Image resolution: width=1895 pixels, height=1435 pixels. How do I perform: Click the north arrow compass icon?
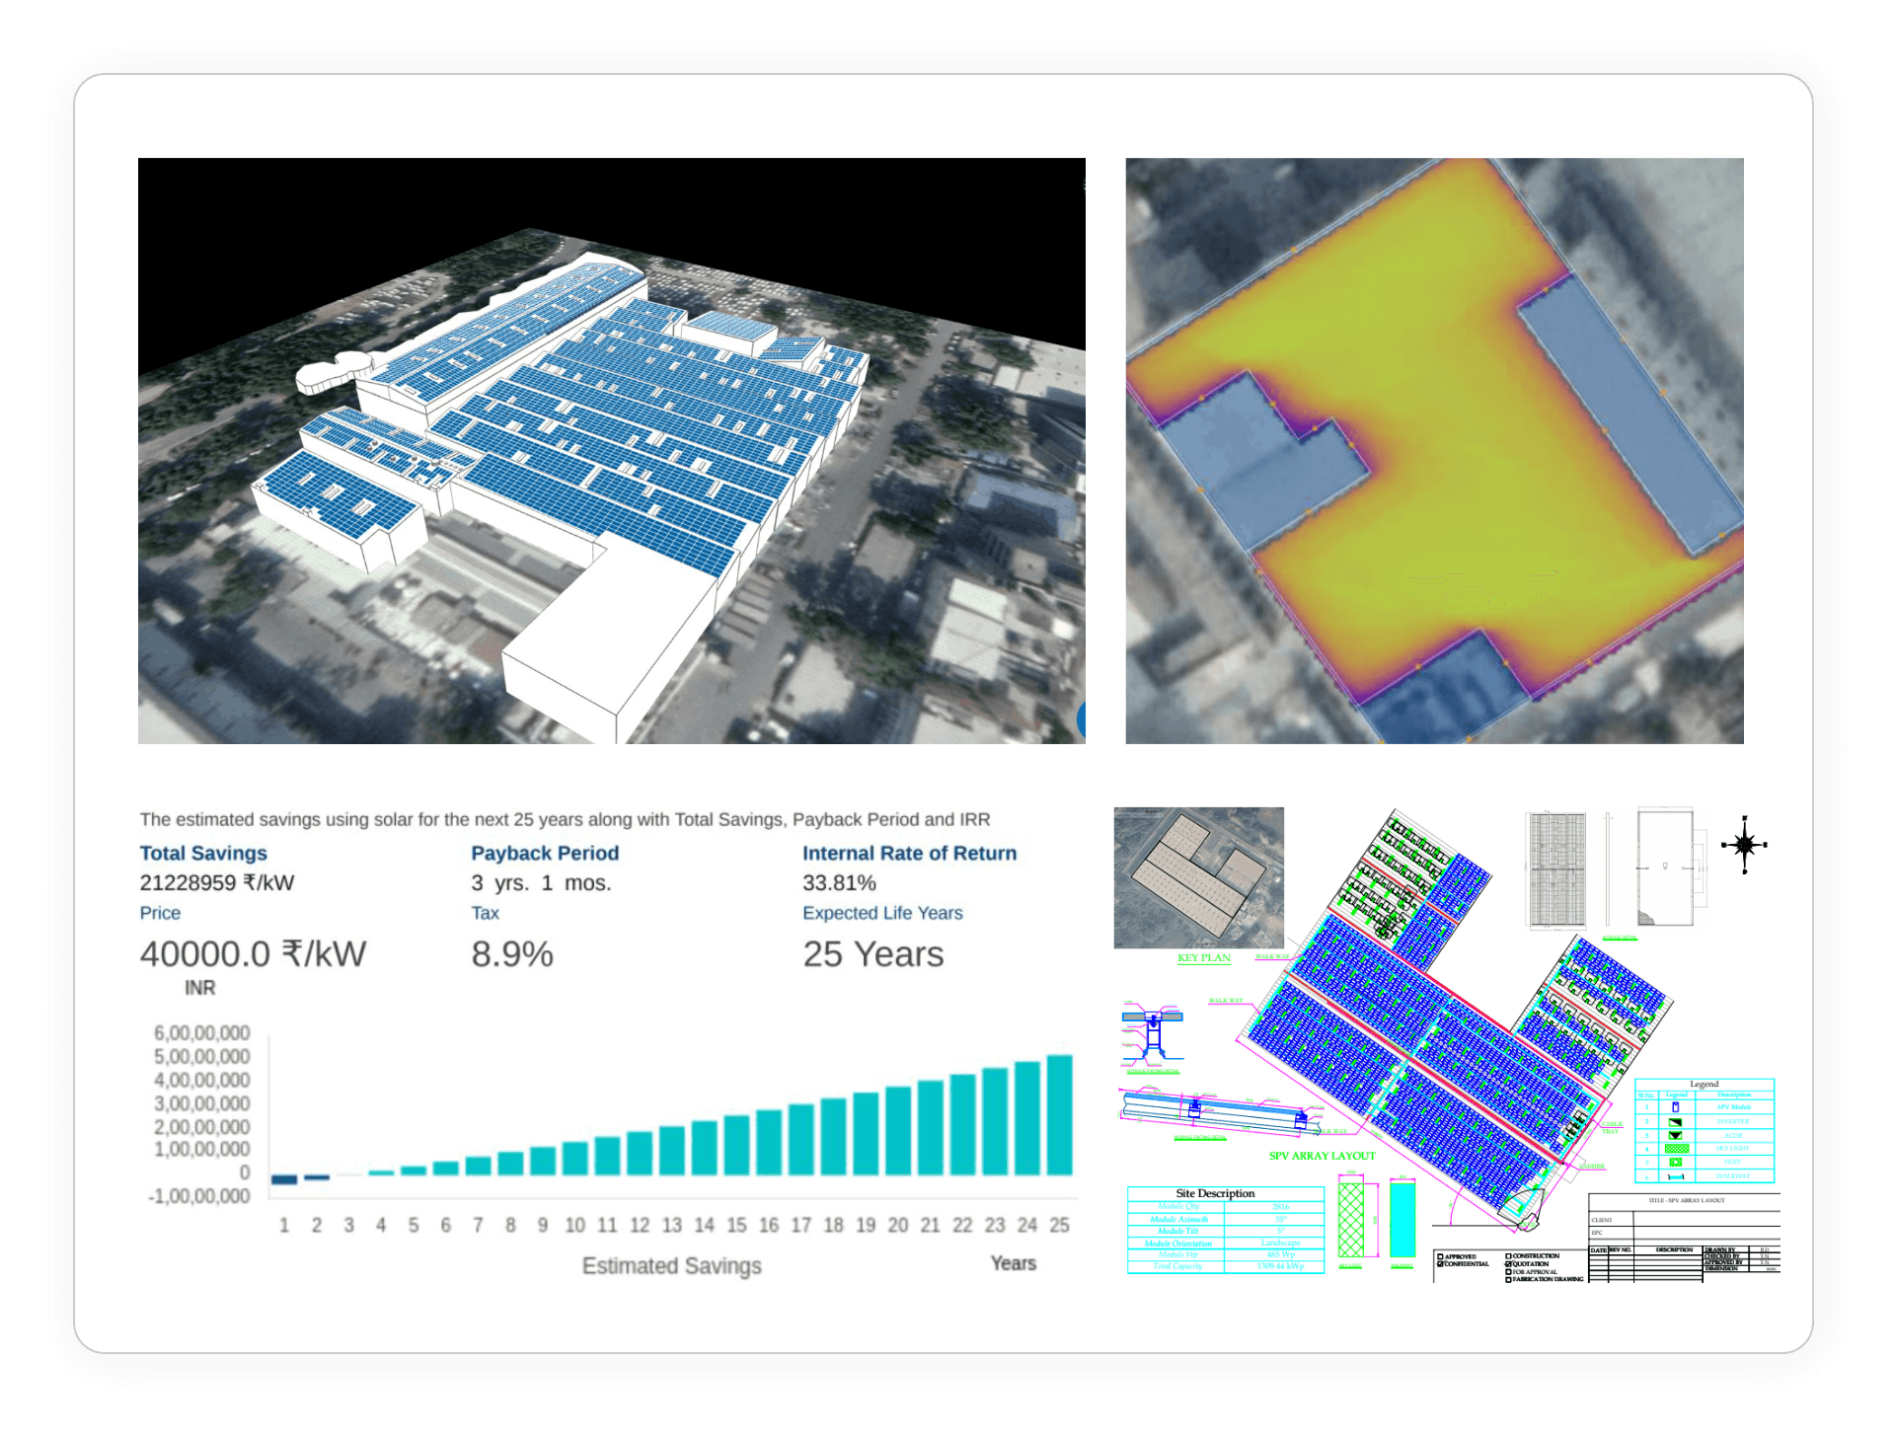[1745, 844]
